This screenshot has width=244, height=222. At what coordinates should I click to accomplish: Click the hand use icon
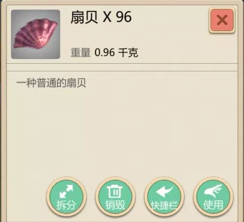click(213, 191)
